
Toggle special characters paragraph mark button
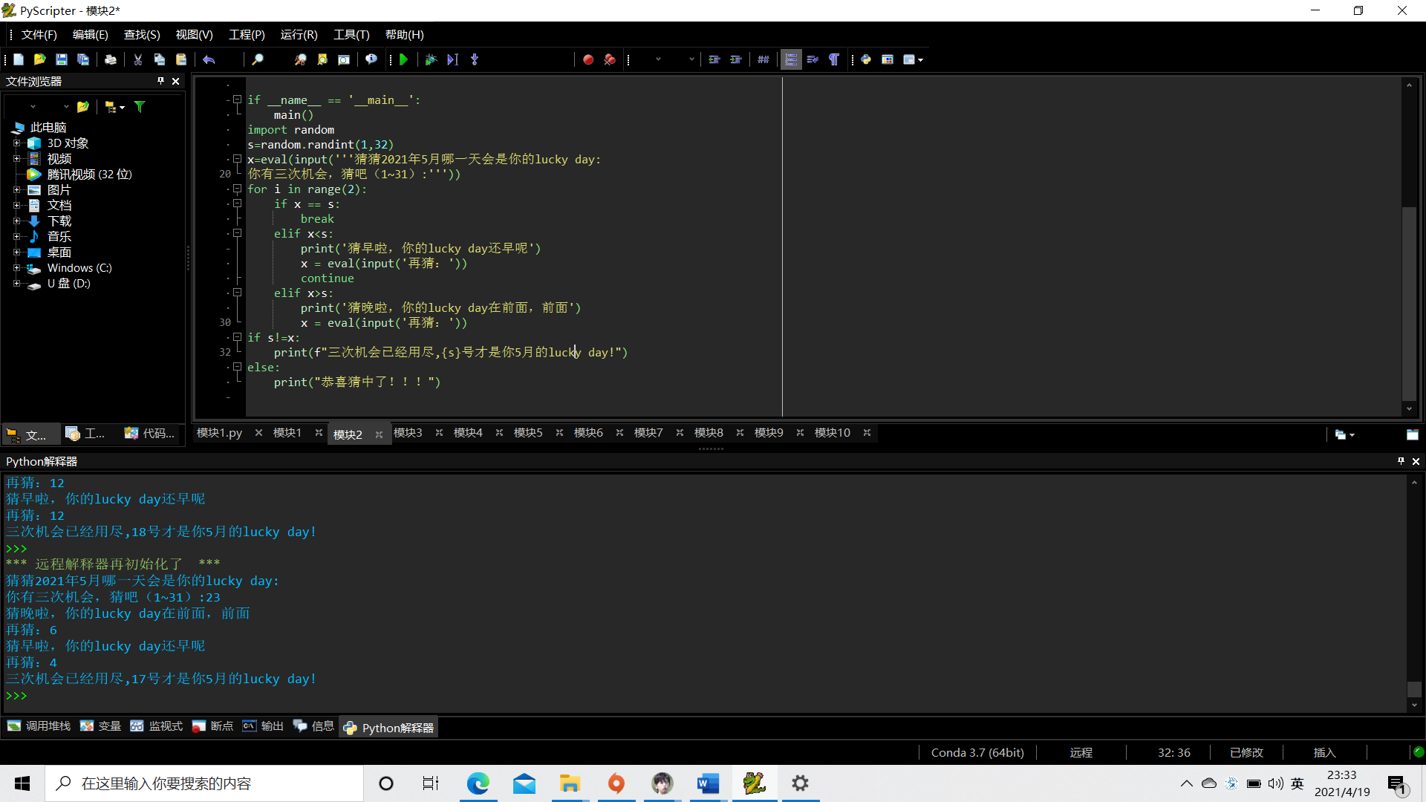click(834, 59)
